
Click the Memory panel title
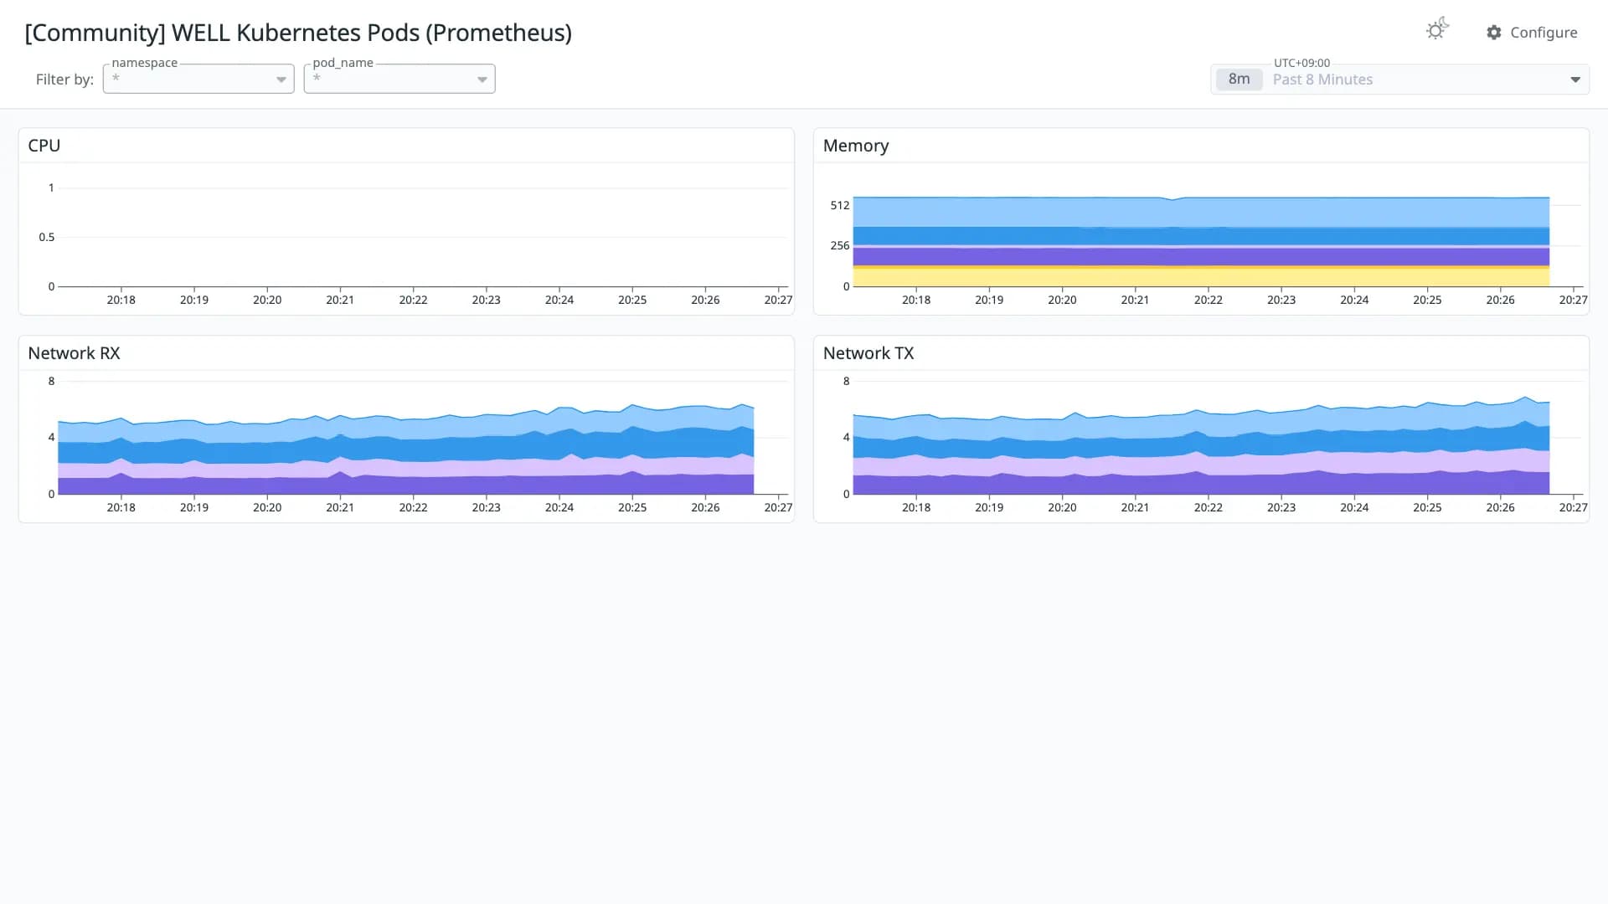pos(856,146)
